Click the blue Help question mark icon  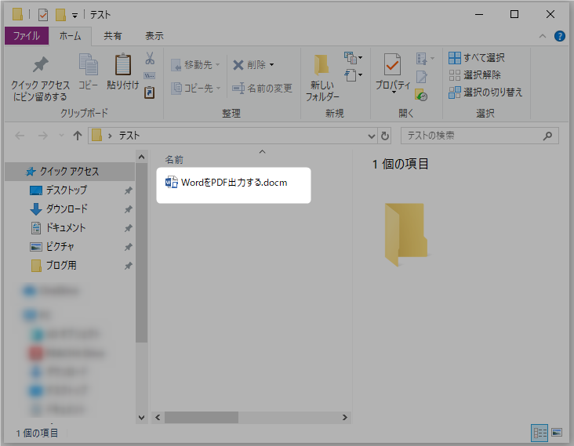560,36
